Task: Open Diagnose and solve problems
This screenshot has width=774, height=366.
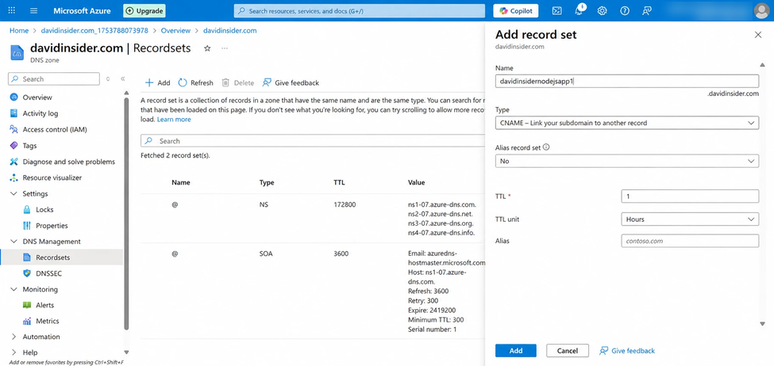Action: point(68,162)
